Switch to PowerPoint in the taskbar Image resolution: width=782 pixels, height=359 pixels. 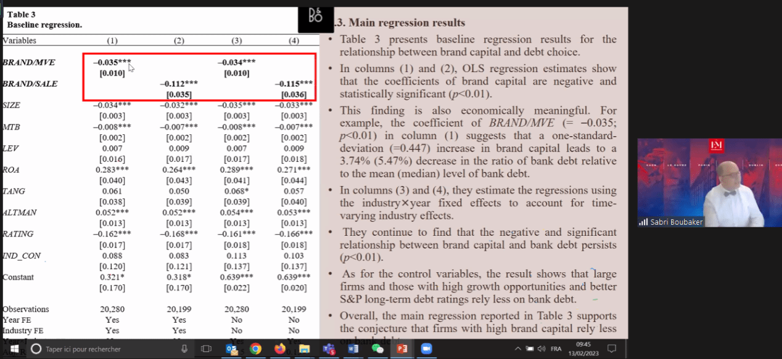click(401, 349)
